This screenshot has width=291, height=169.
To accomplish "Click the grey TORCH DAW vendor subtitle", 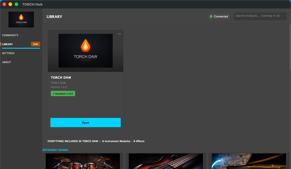I will click(58, 83).
